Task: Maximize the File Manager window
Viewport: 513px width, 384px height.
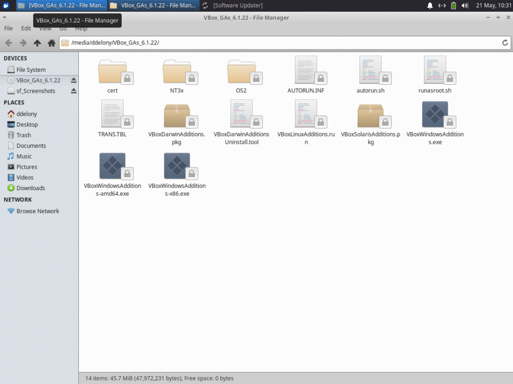Action: coord(498,18)
